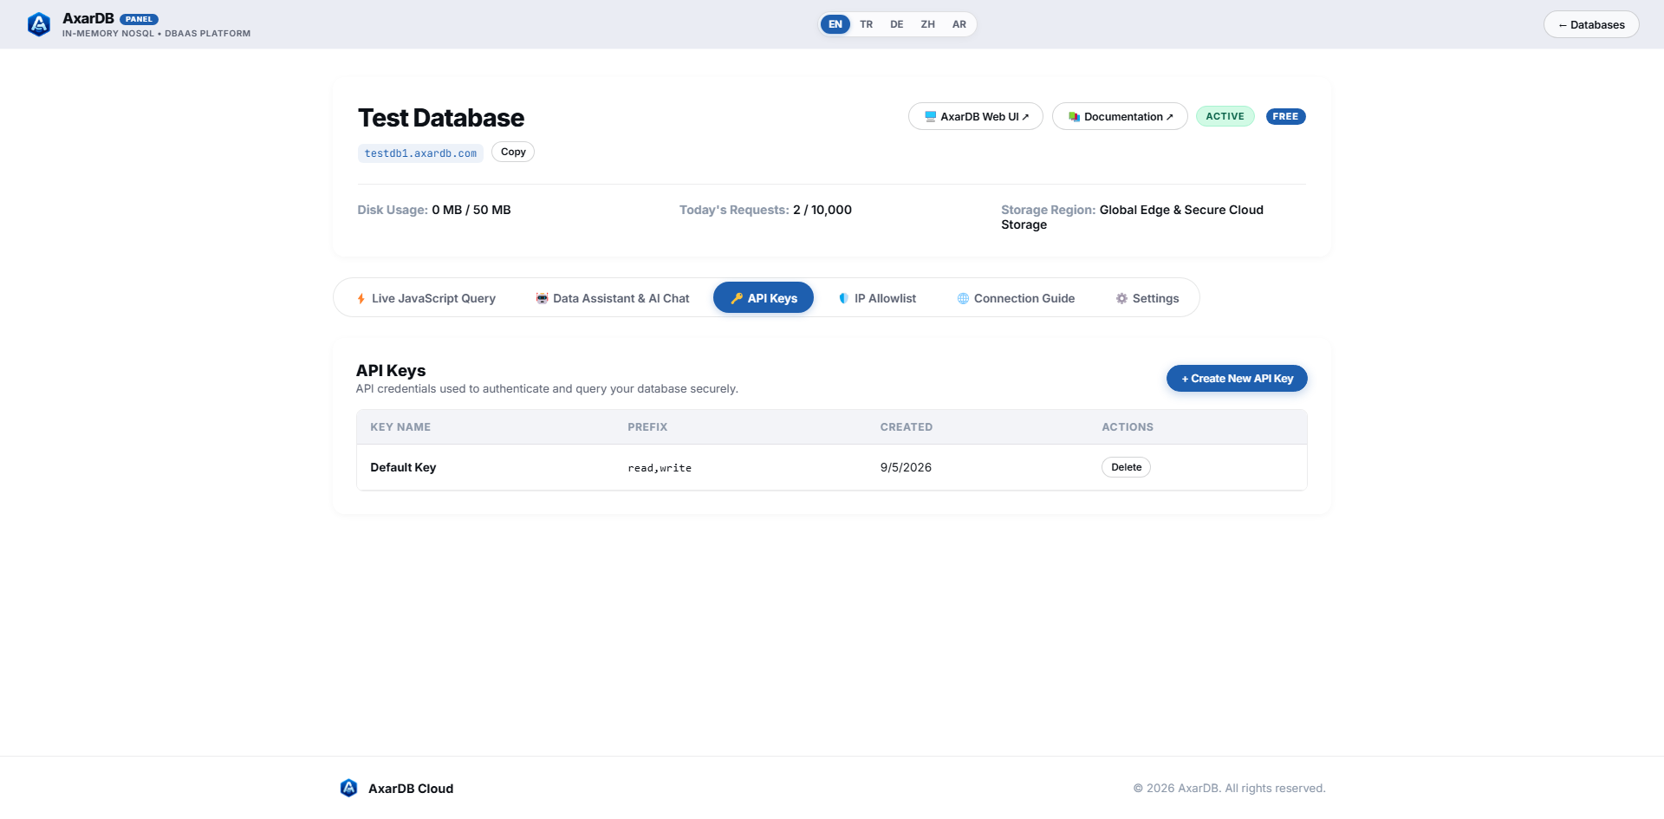Switch language to DE
The image size is (1664, 819).
(897, 24)
